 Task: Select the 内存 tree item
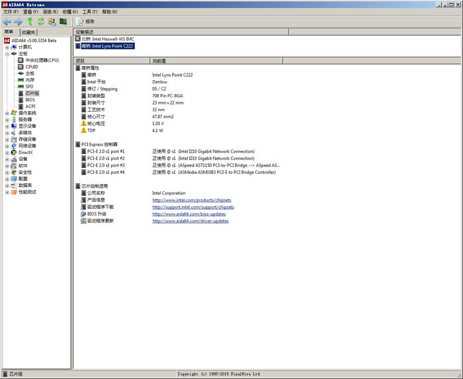tap(30, 80)
